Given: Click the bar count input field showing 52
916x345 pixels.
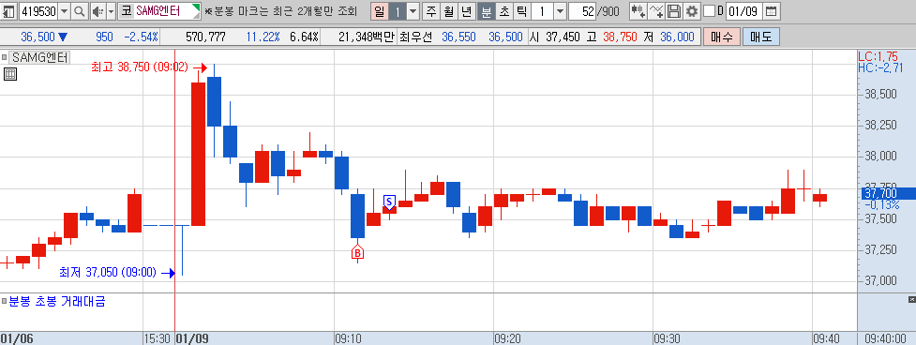Looking at the screenshot, I should coord(581,11).
